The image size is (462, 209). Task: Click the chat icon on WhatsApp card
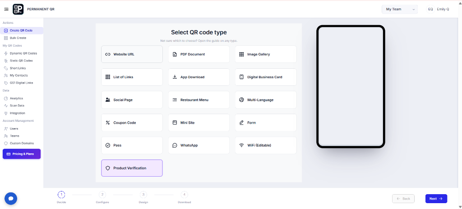point(175,145)
